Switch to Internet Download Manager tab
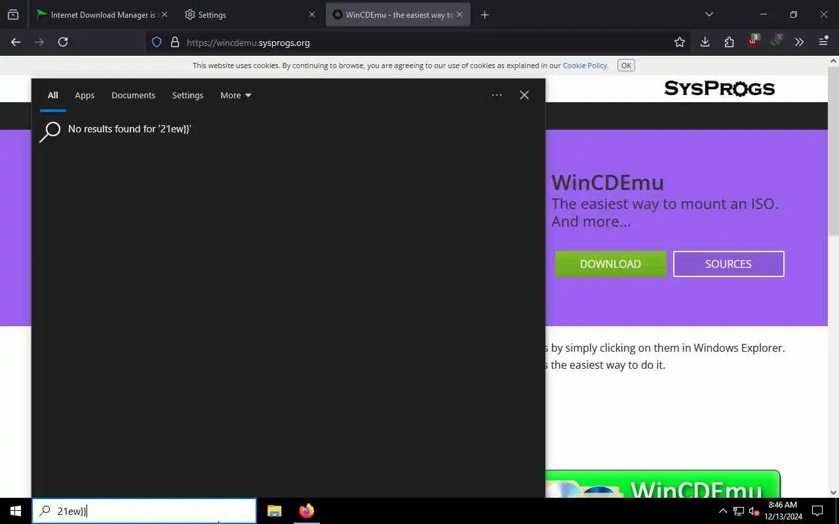The width and height of the screenshot is (839, 524). (100, 14)
